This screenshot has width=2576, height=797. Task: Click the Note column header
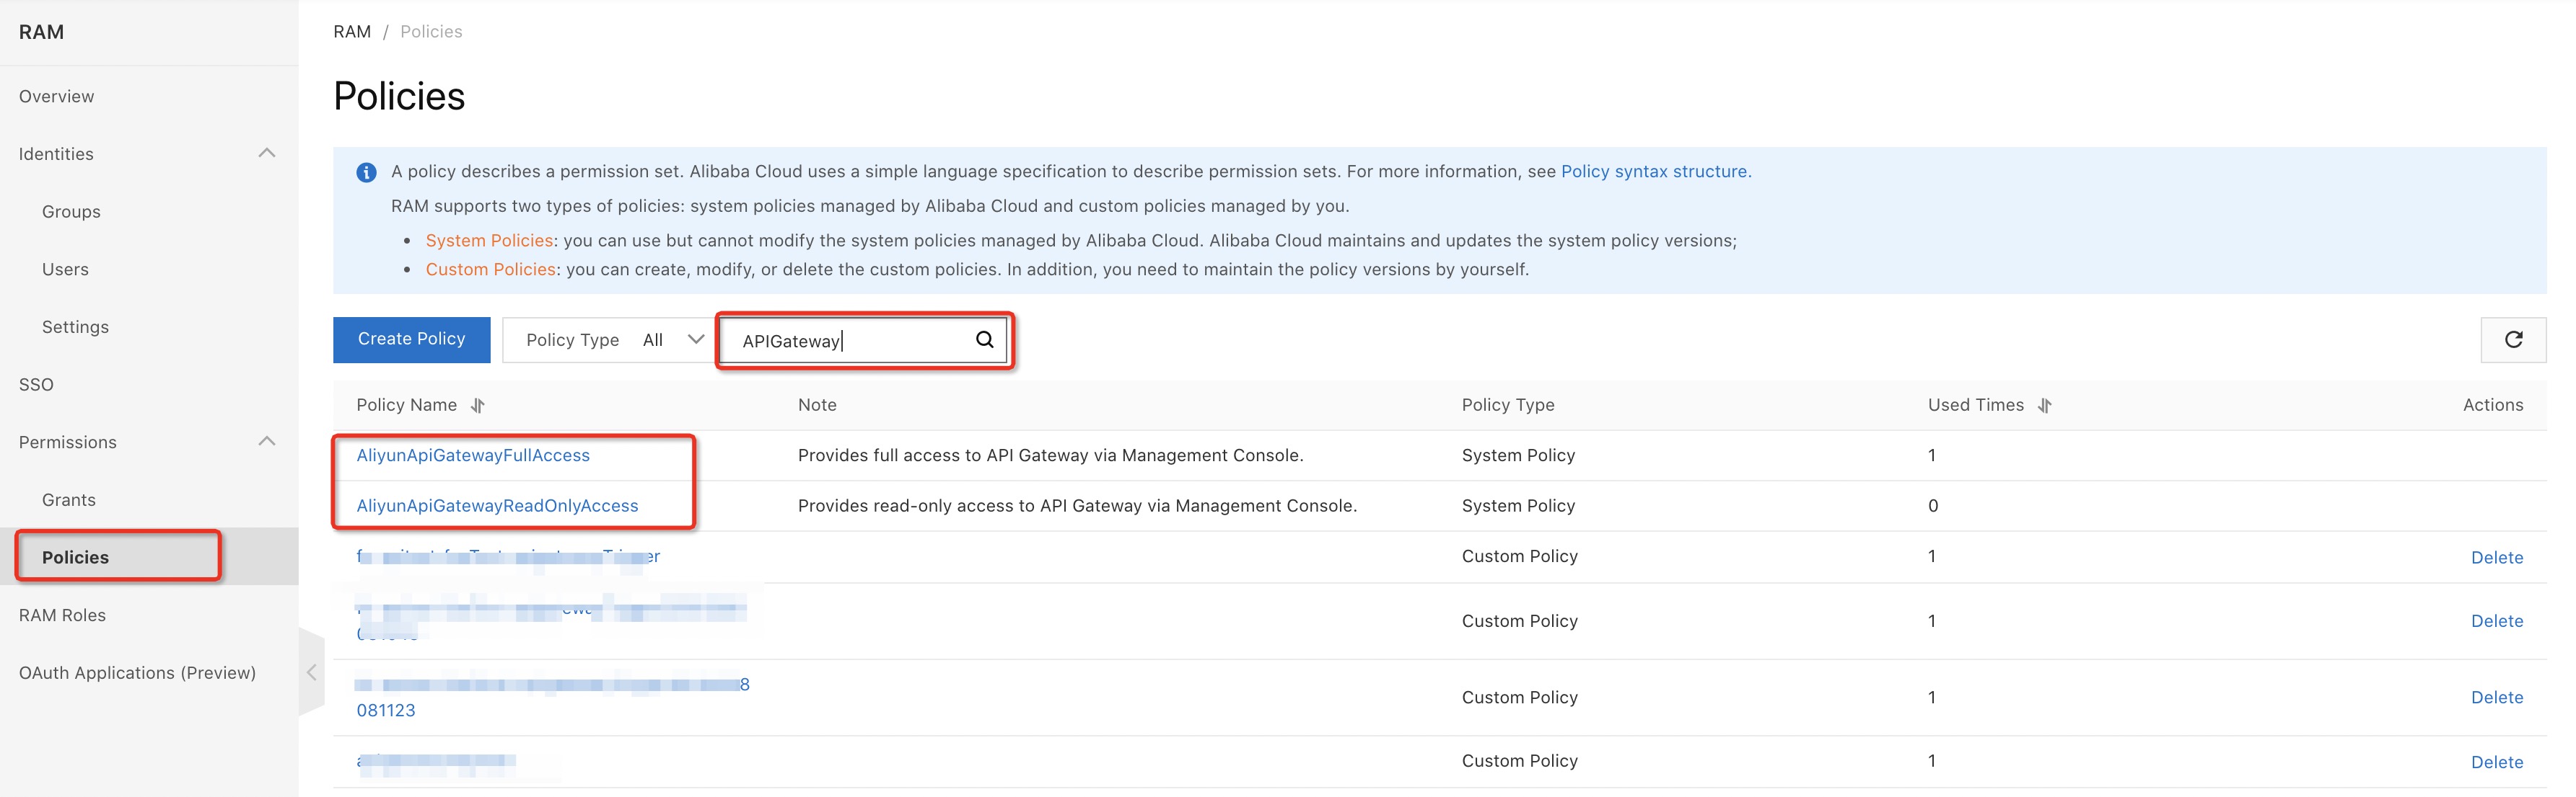(817, 406)
